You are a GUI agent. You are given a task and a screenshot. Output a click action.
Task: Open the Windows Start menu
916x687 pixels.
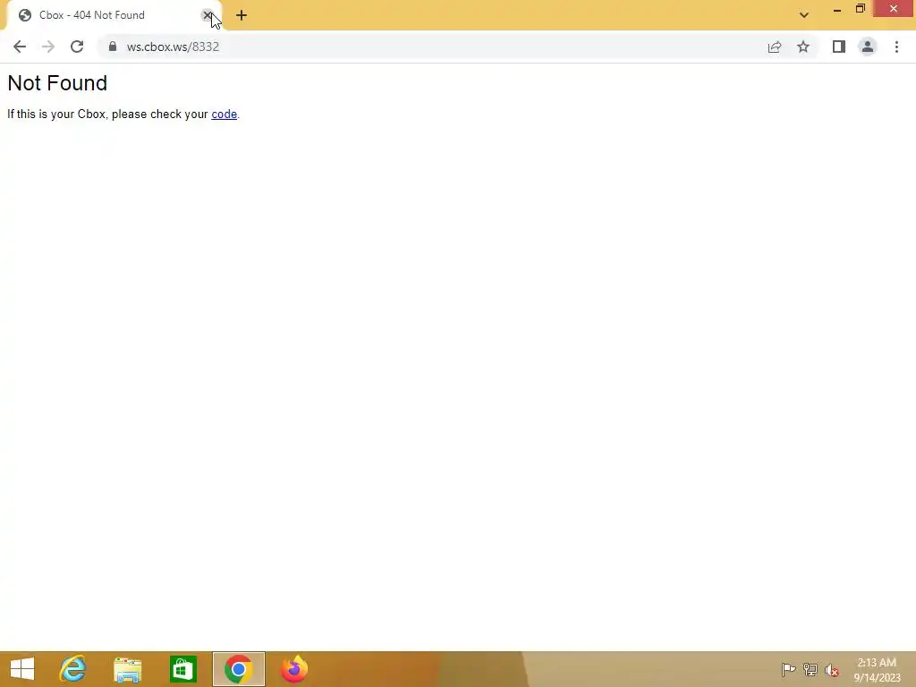[x=22, y=669]
